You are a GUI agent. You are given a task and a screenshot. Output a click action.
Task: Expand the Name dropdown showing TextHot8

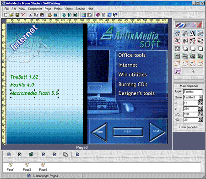(201, 97)
